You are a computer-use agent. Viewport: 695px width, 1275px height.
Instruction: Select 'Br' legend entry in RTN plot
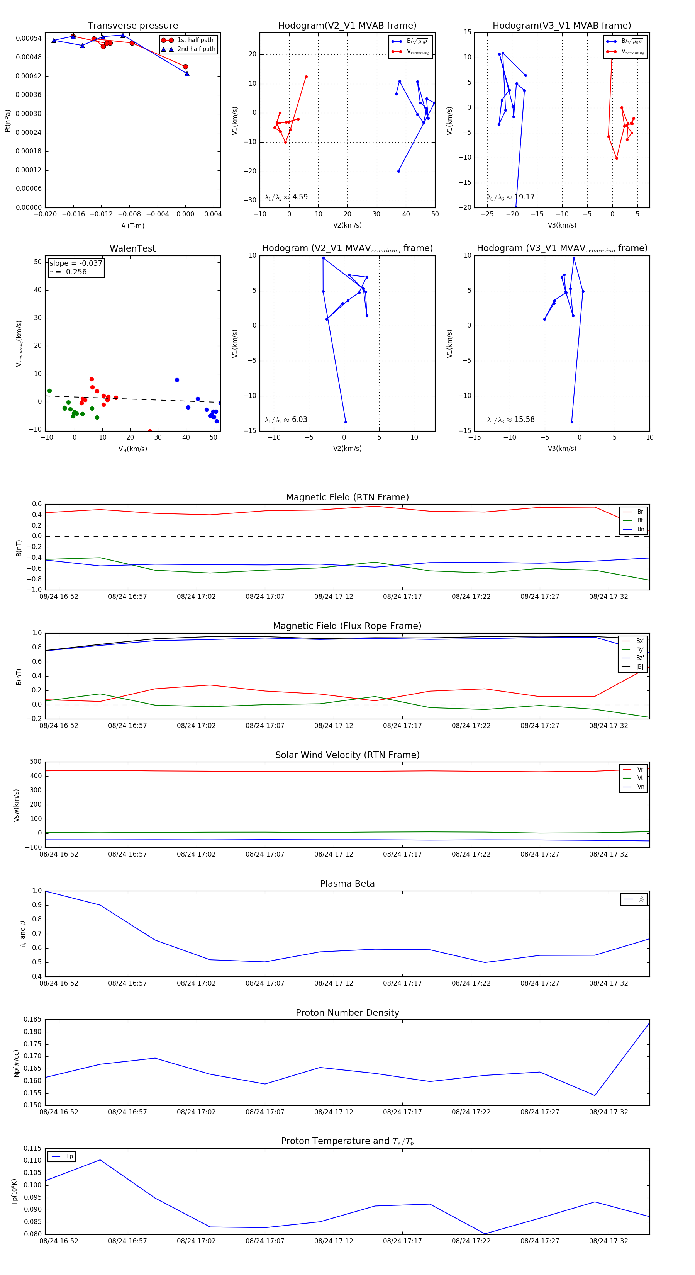(x=634, y=512)
